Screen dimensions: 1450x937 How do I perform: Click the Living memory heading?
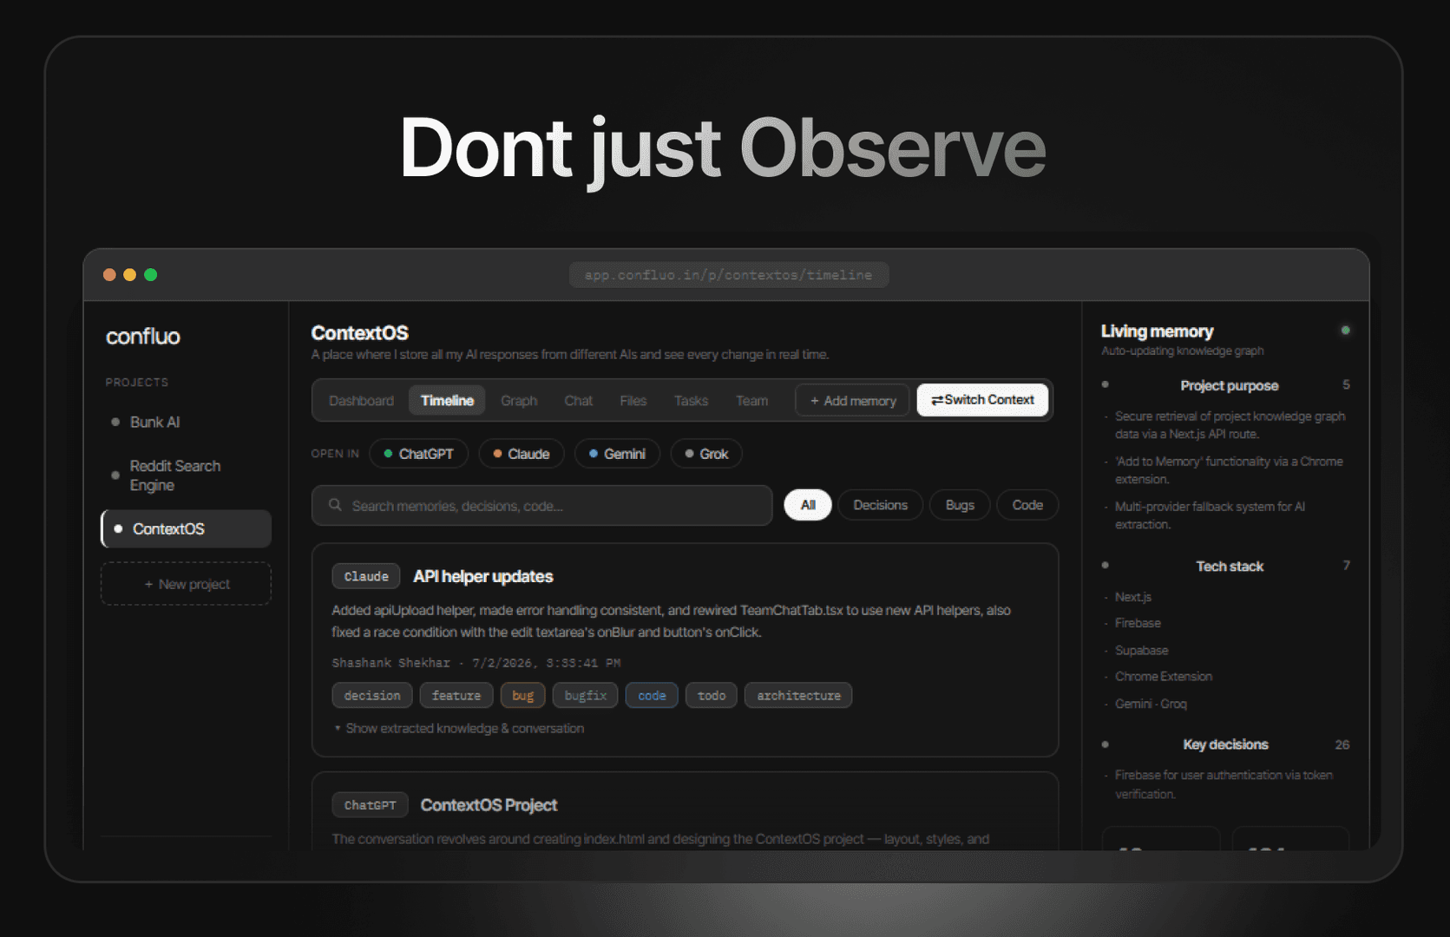1157,331
